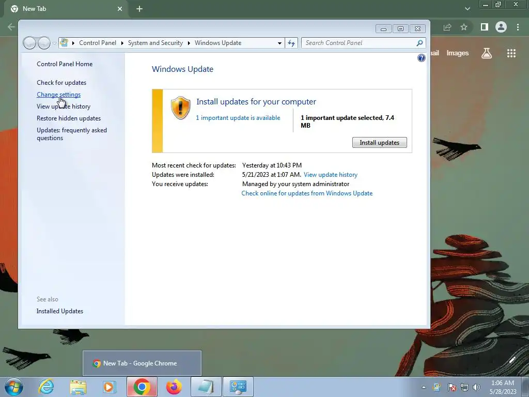Click the Search Labs flask icon in Chrome

coord(487,53)
